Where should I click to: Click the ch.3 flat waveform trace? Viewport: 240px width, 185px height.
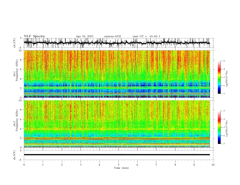(117, 155)
